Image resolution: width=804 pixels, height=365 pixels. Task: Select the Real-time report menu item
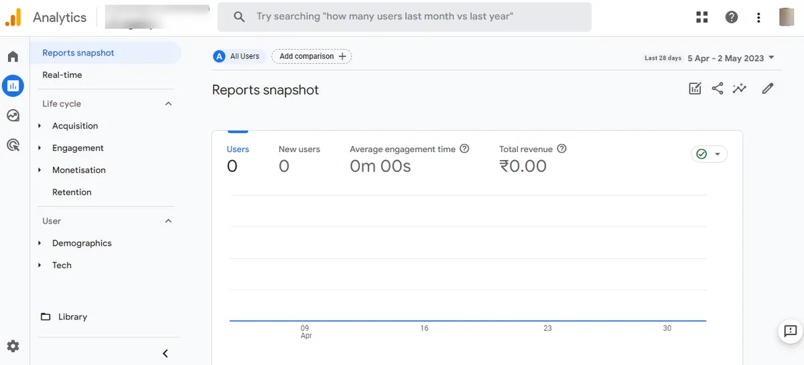click(62, 75)
